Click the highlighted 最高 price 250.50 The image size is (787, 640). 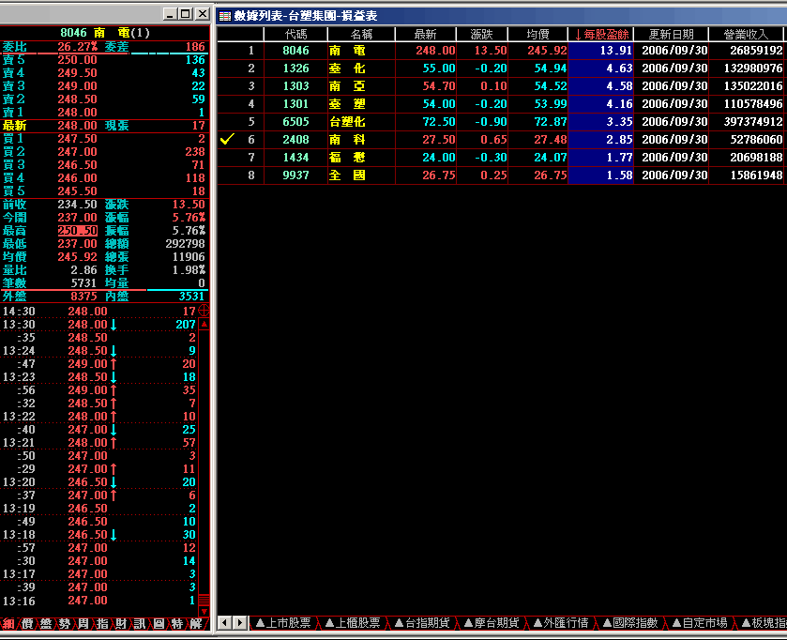(77, 231)
